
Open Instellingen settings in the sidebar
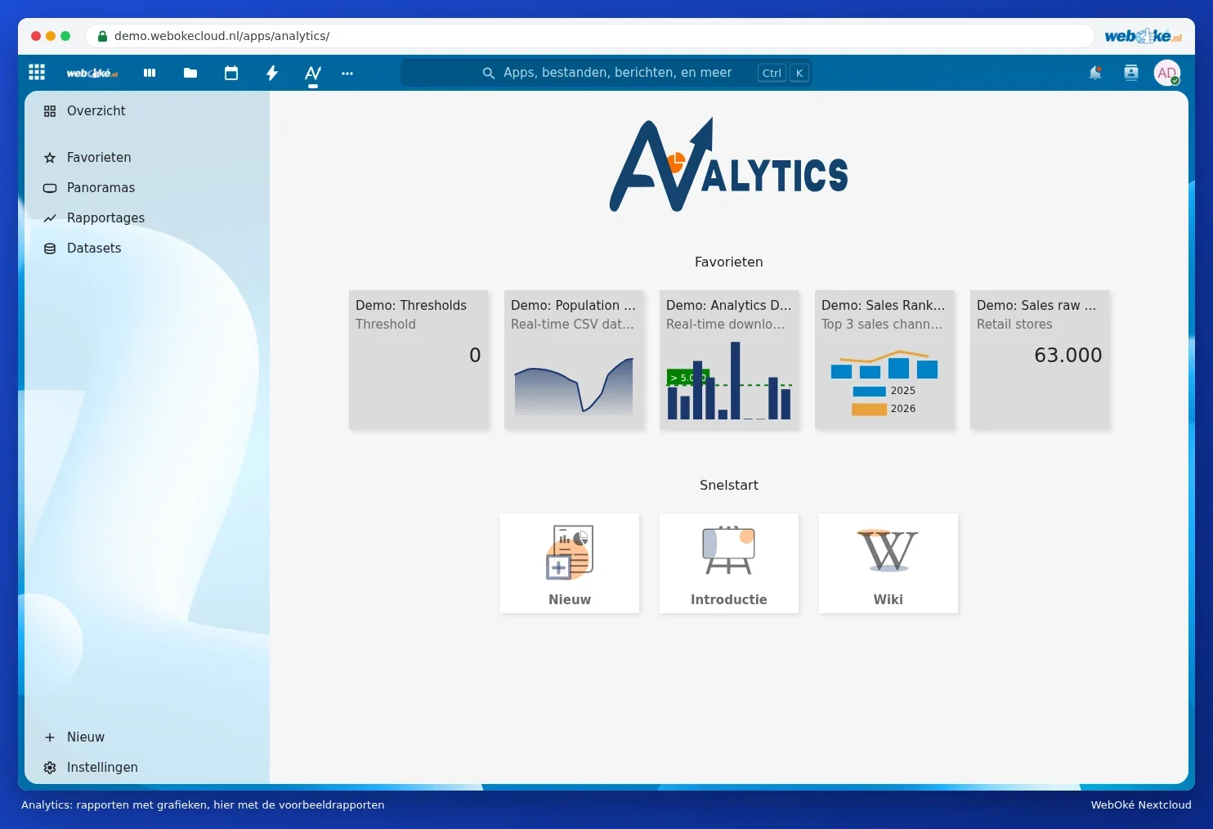click(147, 767)
